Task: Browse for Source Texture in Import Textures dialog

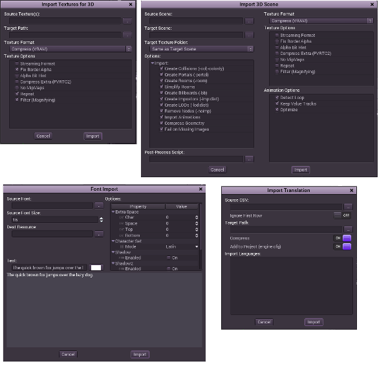Action: [x=127, y=21]
